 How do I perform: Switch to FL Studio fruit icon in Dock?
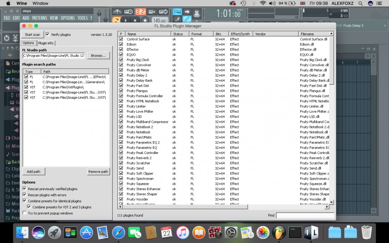click(279, 233)
